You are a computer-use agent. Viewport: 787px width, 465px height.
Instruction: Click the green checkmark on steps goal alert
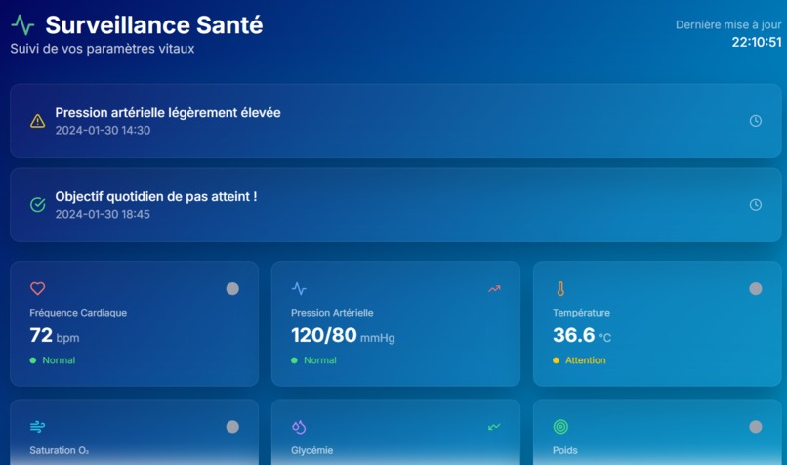pos(38,205)
